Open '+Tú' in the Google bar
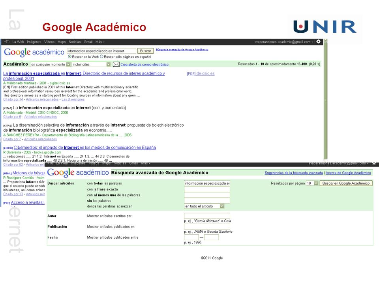 coord(7,42)
